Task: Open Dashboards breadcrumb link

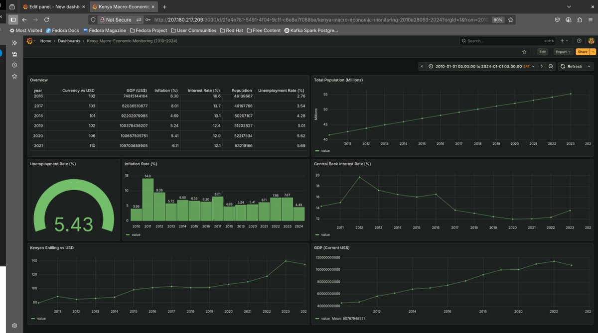Action: [69, 41]
